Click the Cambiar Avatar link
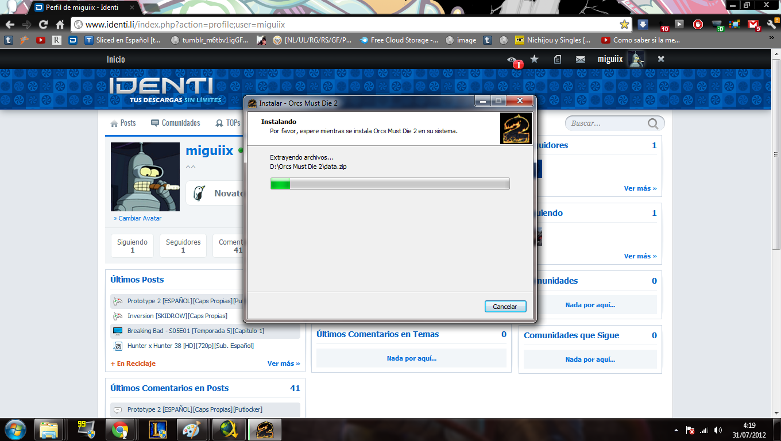The width and height of the screenshot is (781, 441). 140,218
